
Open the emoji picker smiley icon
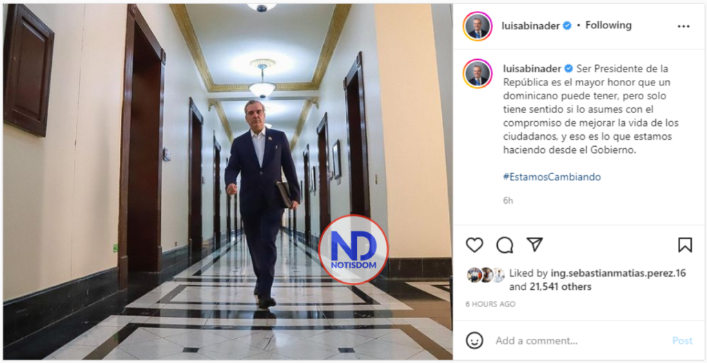click(x=474, y=340)
